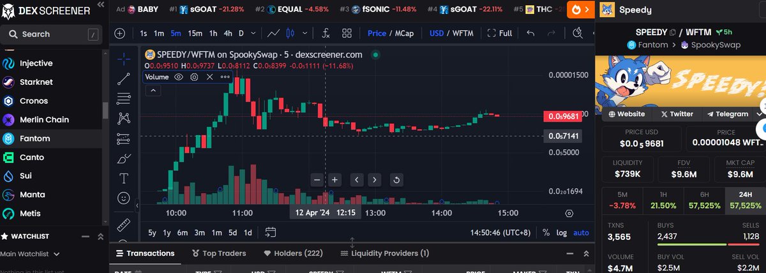This screenshot has height=273, width=766.
Task: Minimize the transactions panel
Action: tap(569, 253)
